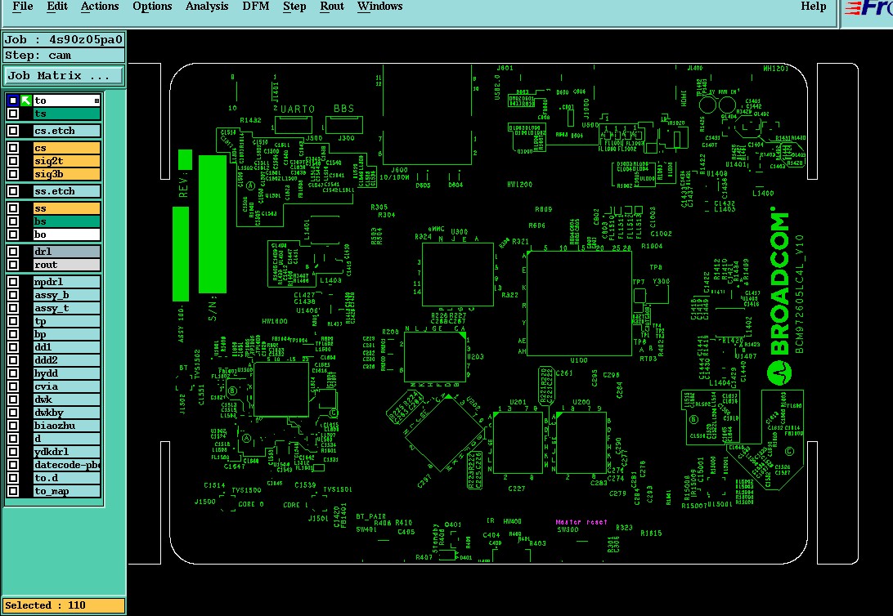Image resolution: width=893 pixels, height=616 pixels.
Task: Select the orange 'cs' layer name
Action: (x=66, y=148)
